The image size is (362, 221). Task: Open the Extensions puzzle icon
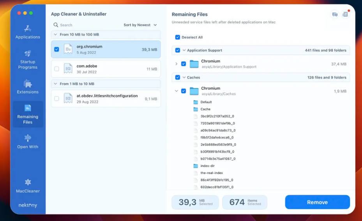[x=28, y=84]
